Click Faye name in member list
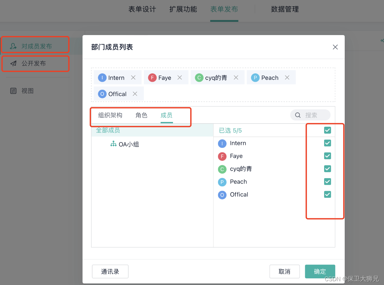Image resolution: width=384 pixels, height=285 pixels. pyautogui.click(x=236, y=156)
